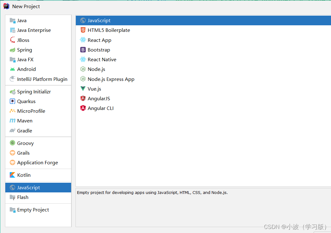
Task: Click the Application Forge icon
Action: point(12,162)
